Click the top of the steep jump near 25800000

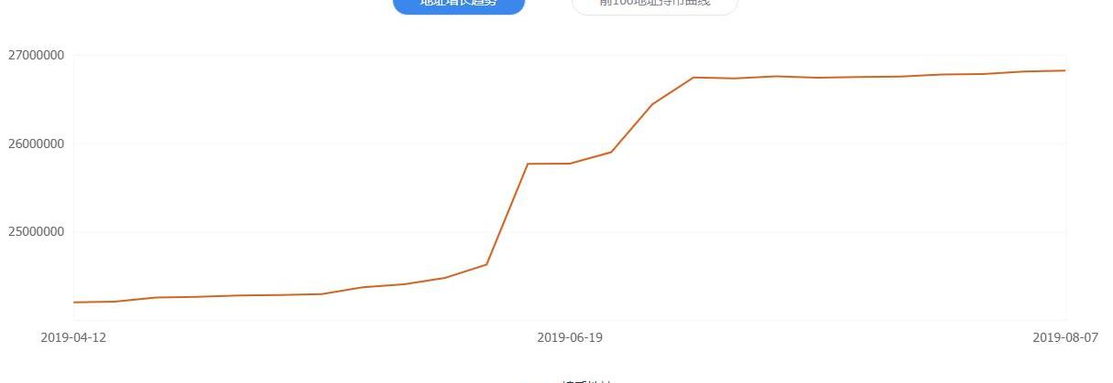click(528, 164)
